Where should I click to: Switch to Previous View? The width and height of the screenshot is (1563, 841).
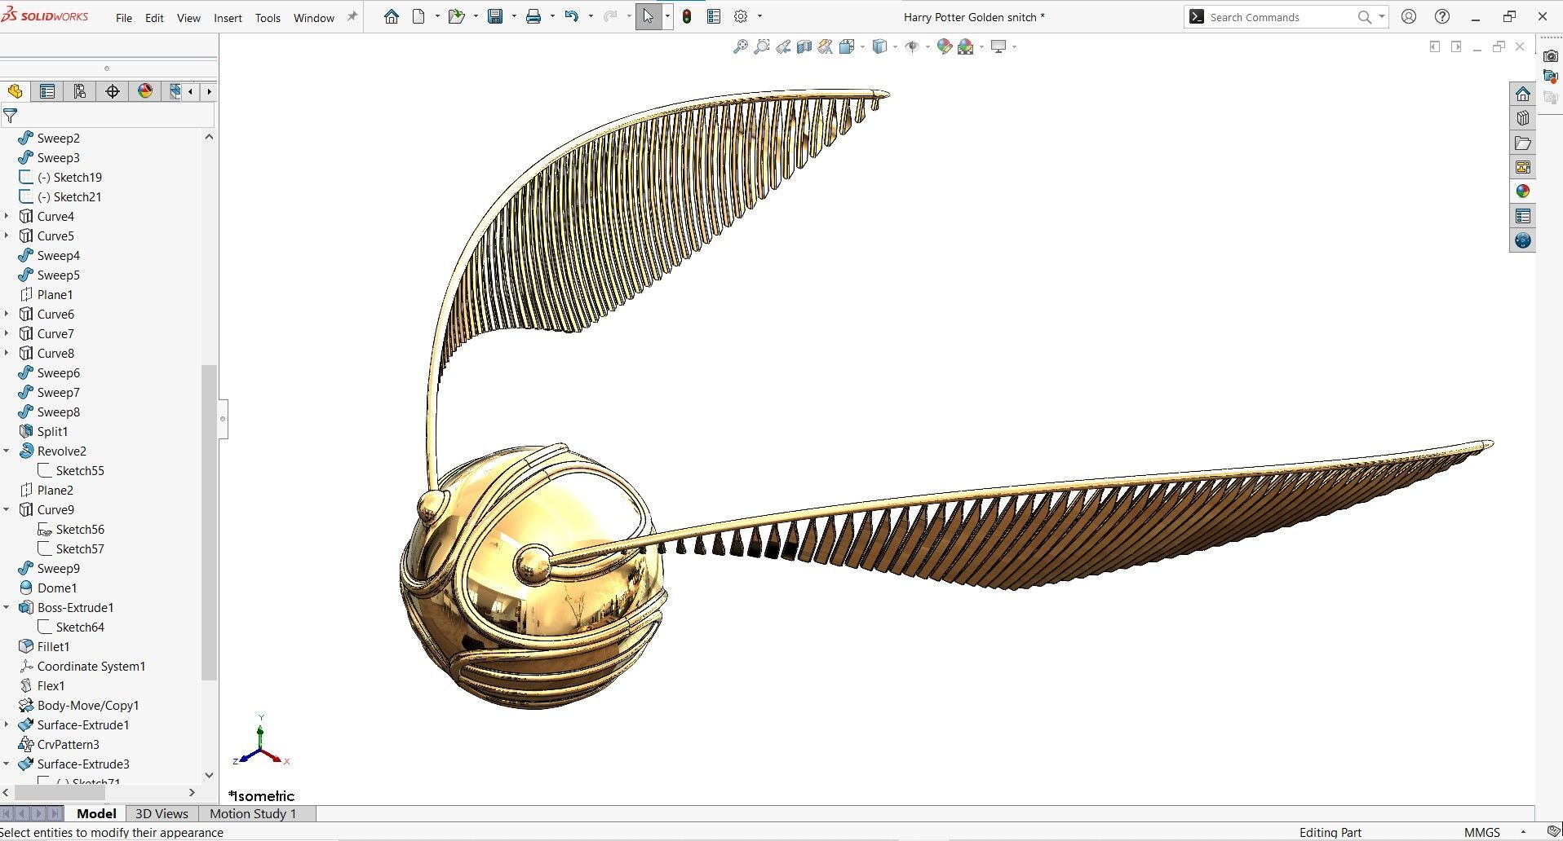point(783,46)
